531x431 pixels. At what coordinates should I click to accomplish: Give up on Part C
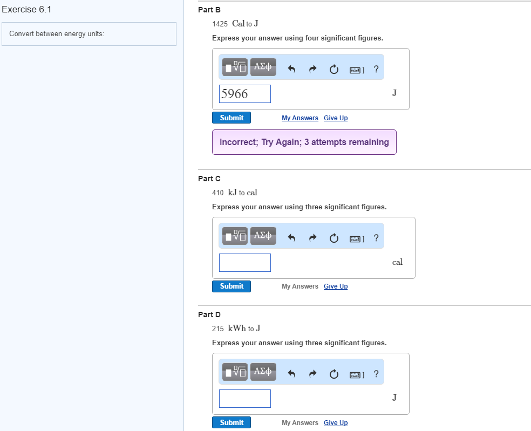336,286
